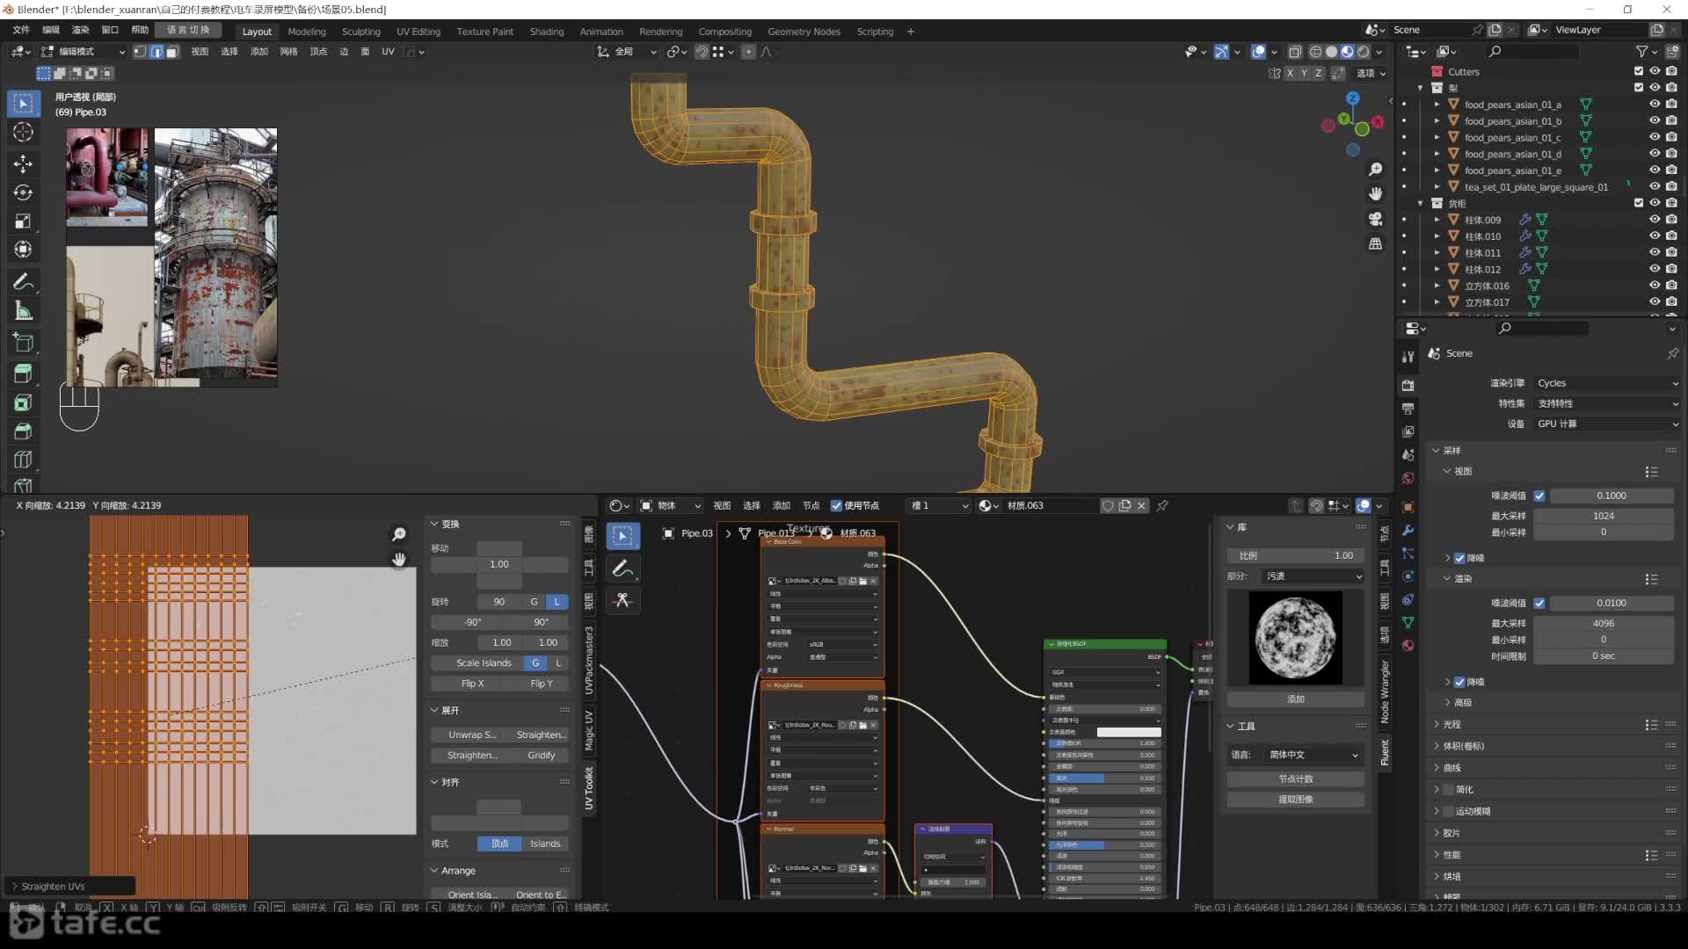This screenshot has height=949, width=1688.
Task: Click the 节点计数 button
Action: click(1296, 779)
